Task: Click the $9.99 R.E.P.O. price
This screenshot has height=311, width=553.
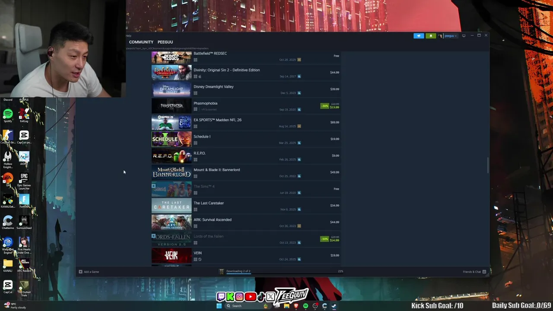Action: pyautogui.click(x=335, y=156)
